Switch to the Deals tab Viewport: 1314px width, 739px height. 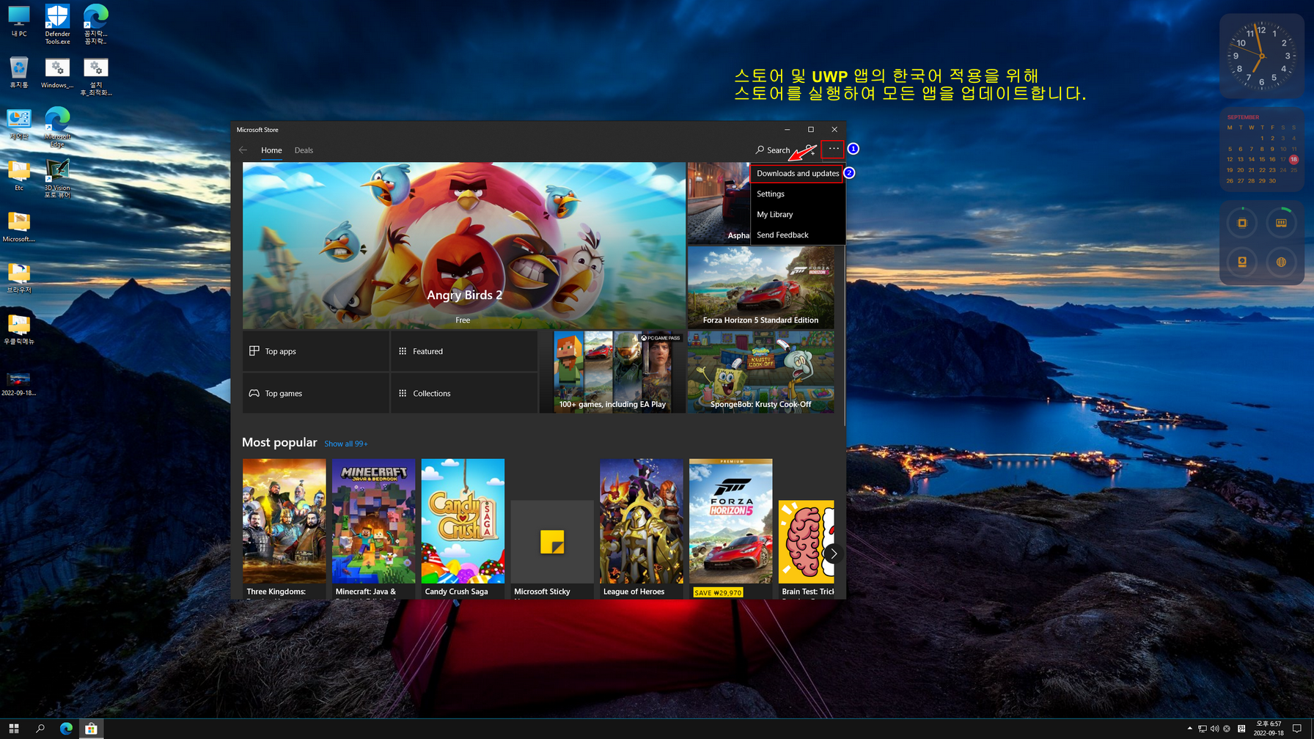304,150
